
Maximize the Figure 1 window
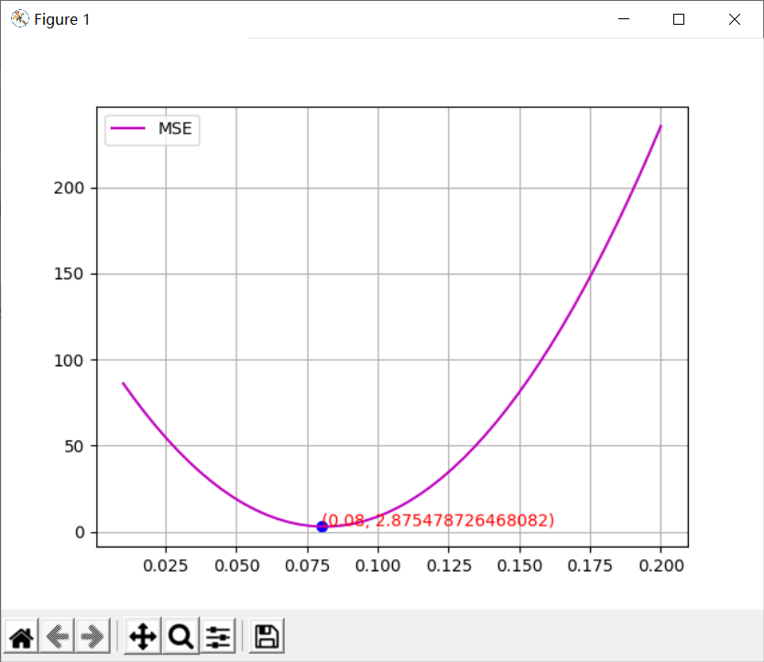pyautogui.click(x=679, y=19)
